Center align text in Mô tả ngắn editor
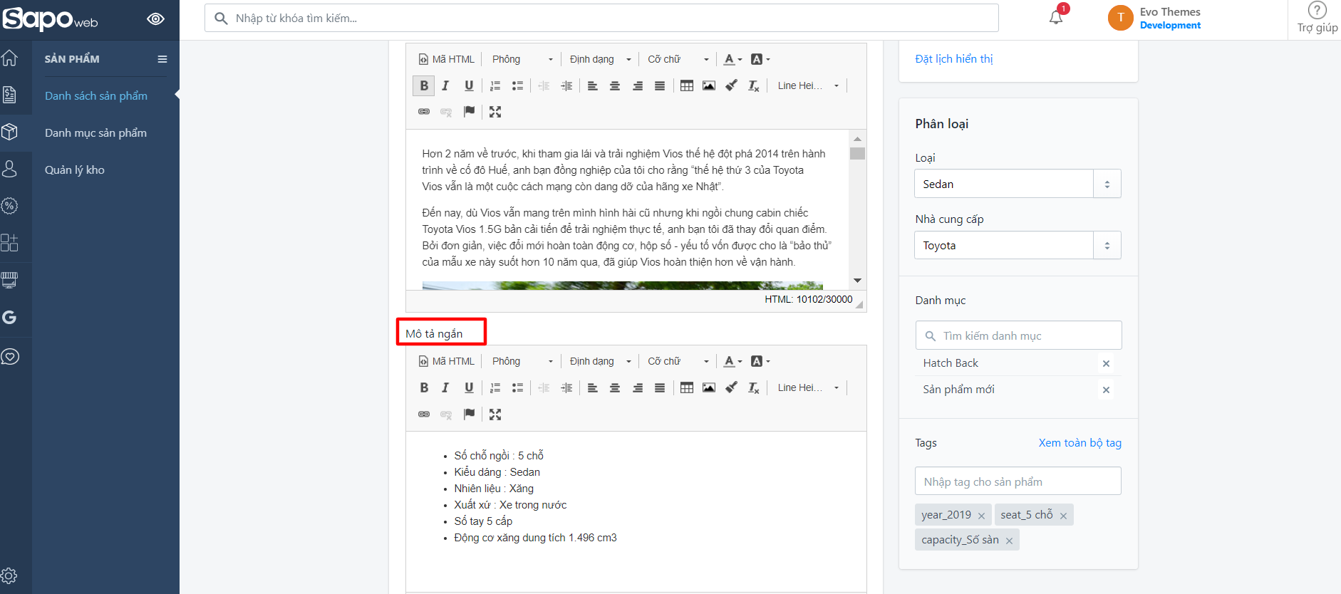Image resolution: width=1341 pixels, height=594 pixels. pyautogui.click(x=615, y=388)
